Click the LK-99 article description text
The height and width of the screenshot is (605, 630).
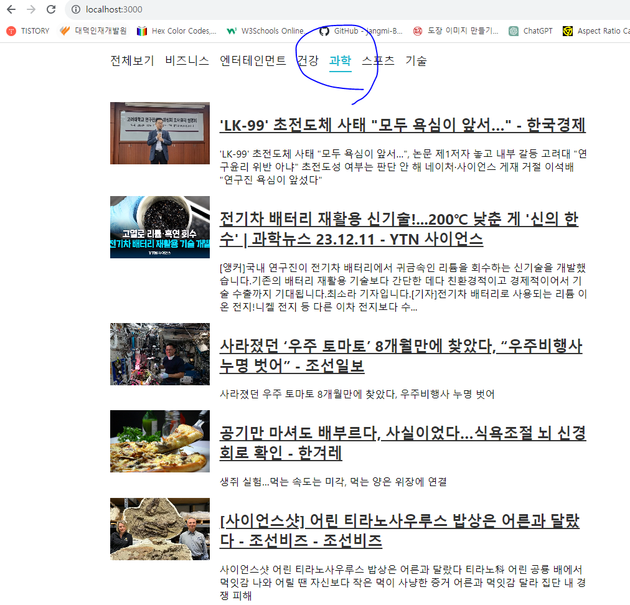point(403,167)
